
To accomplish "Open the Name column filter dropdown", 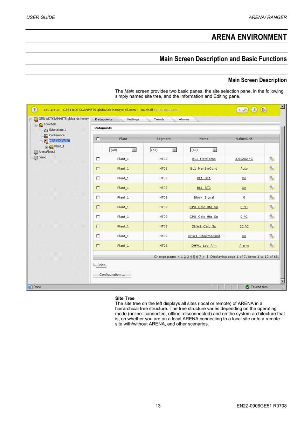I will (203, 150).
